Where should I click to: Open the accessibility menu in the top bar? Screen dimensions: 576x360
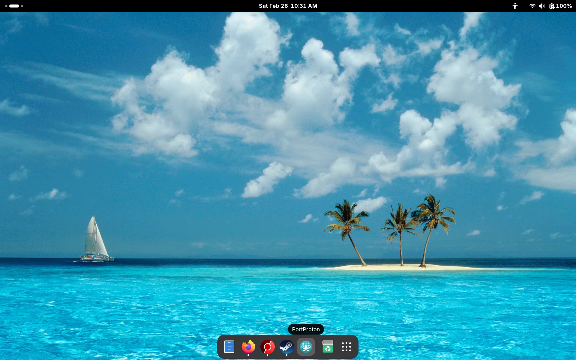pyautogui.click(x=515, y=6)
